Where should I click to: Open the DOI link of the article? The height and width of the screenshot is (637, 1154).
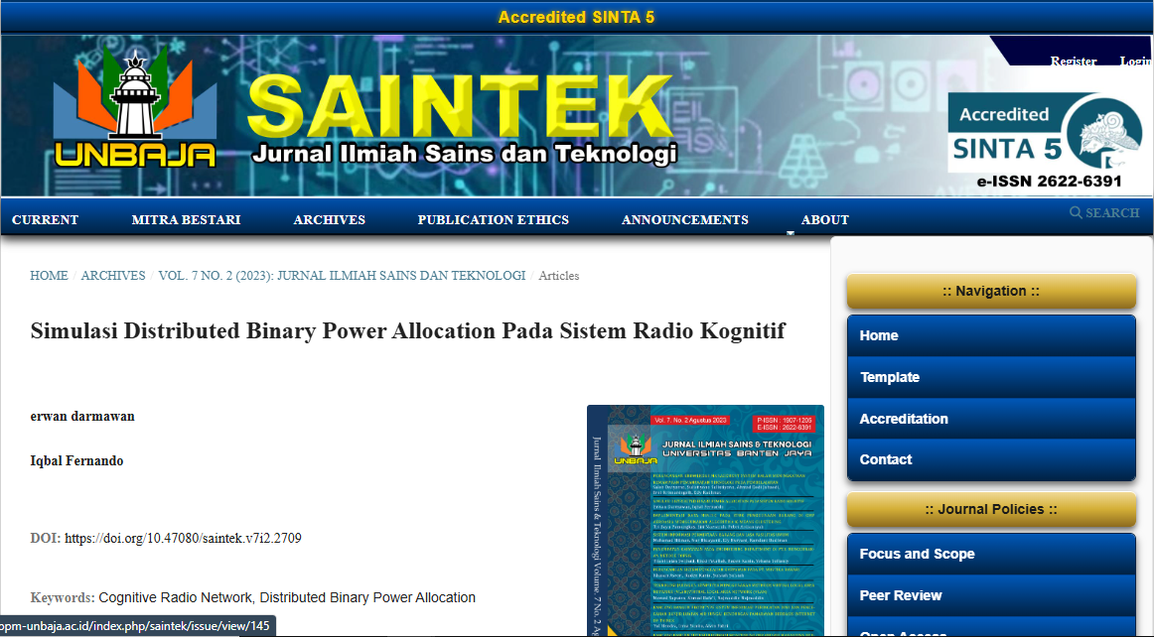184,539
